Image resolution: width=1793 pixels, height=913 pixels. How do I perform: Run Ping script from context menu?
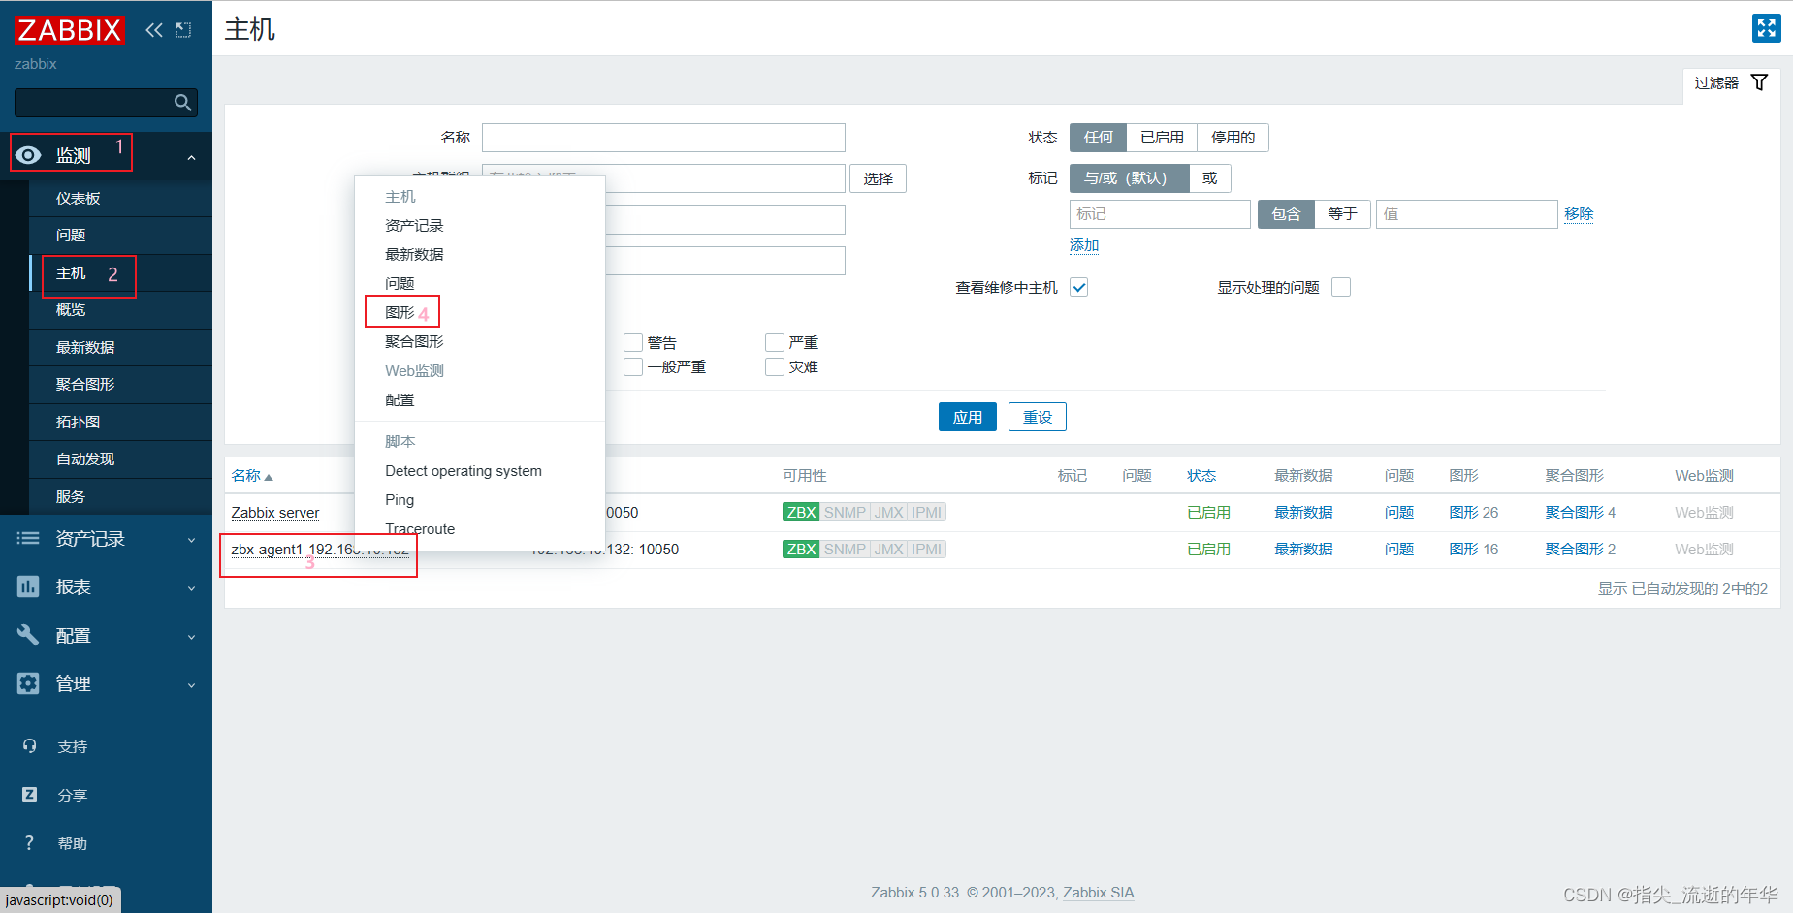pos(400,499)
